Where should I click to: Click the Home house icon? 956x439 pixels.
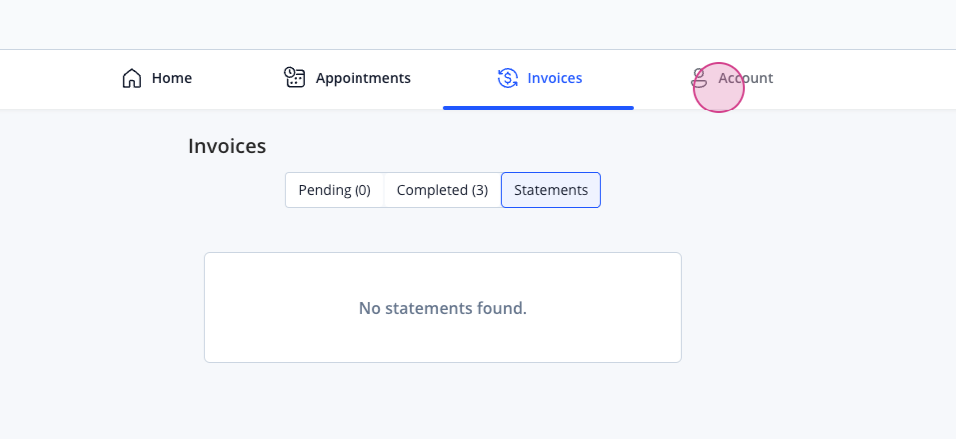(x=132, y=78)
